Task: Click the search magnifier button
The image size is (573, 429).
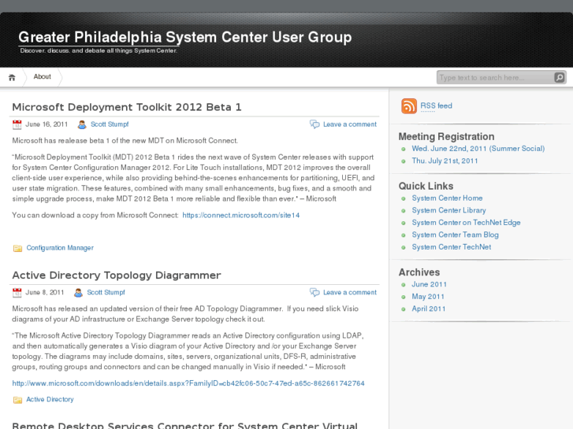Action: point(559,77)
